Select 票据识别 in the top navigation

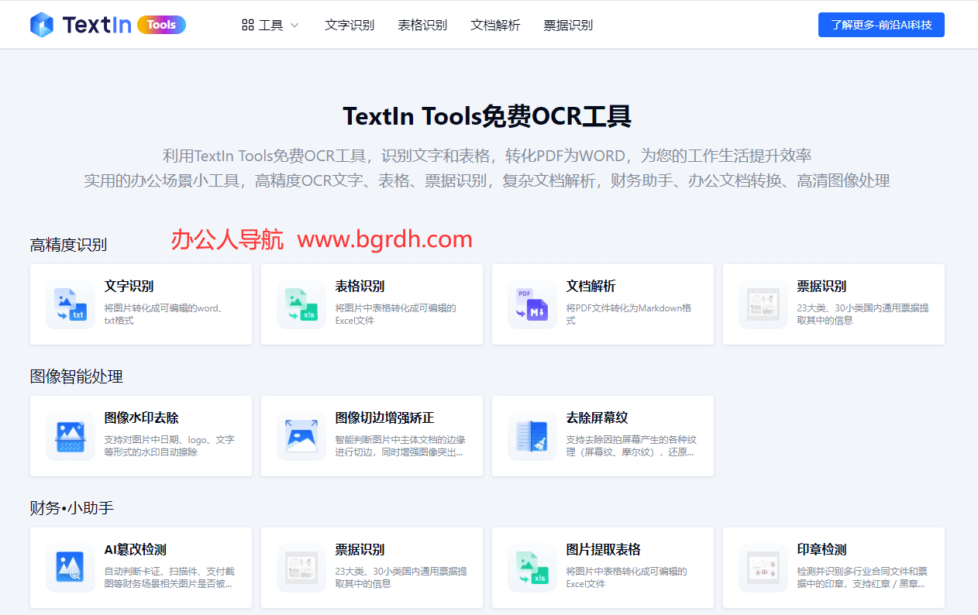568,24
